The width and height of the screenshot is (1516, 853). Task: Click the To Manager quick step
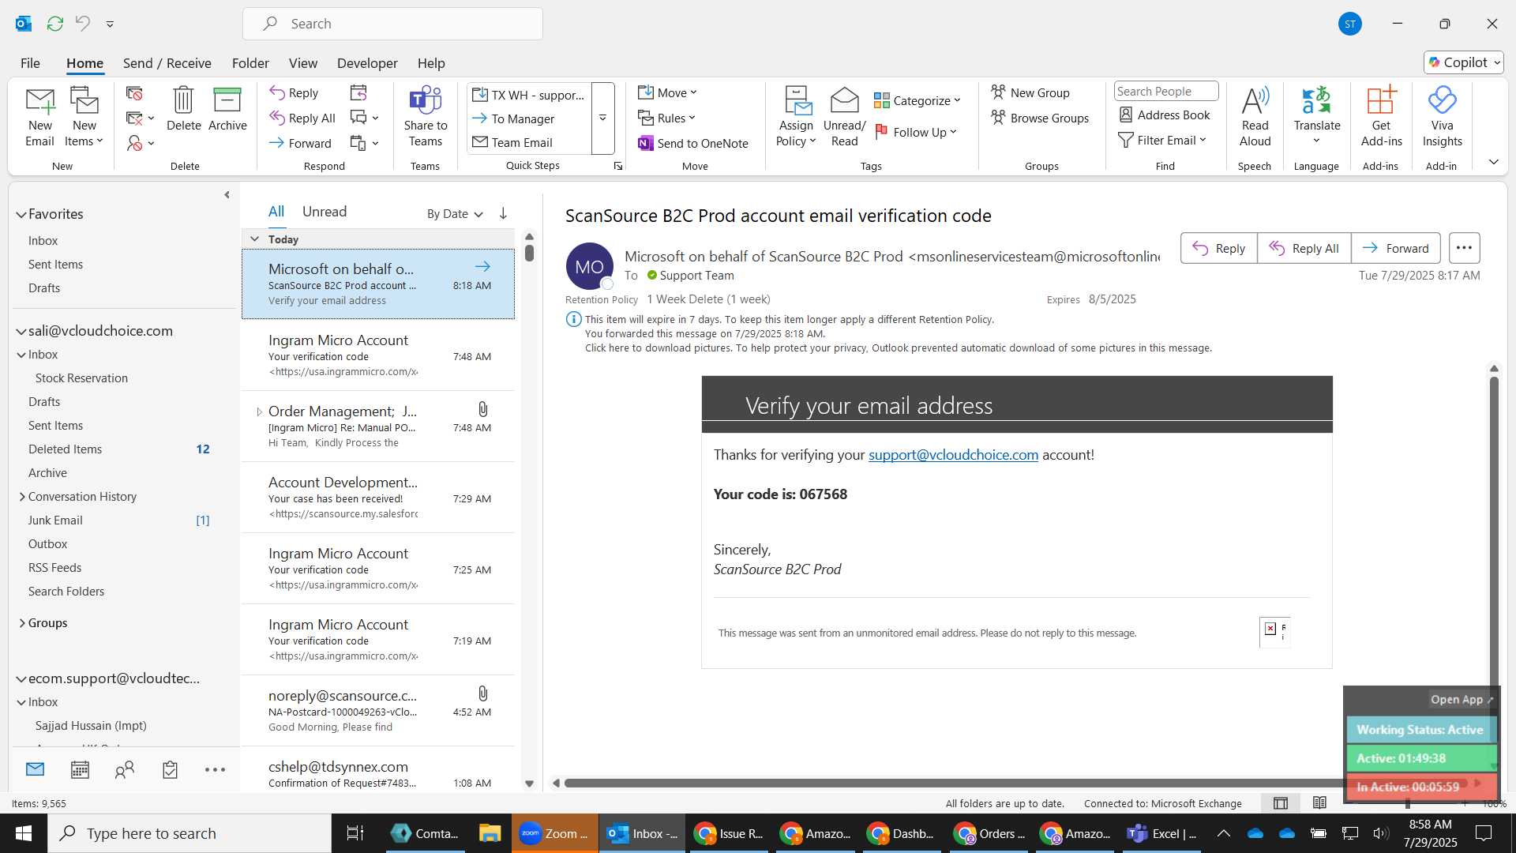tap(522, 118)
